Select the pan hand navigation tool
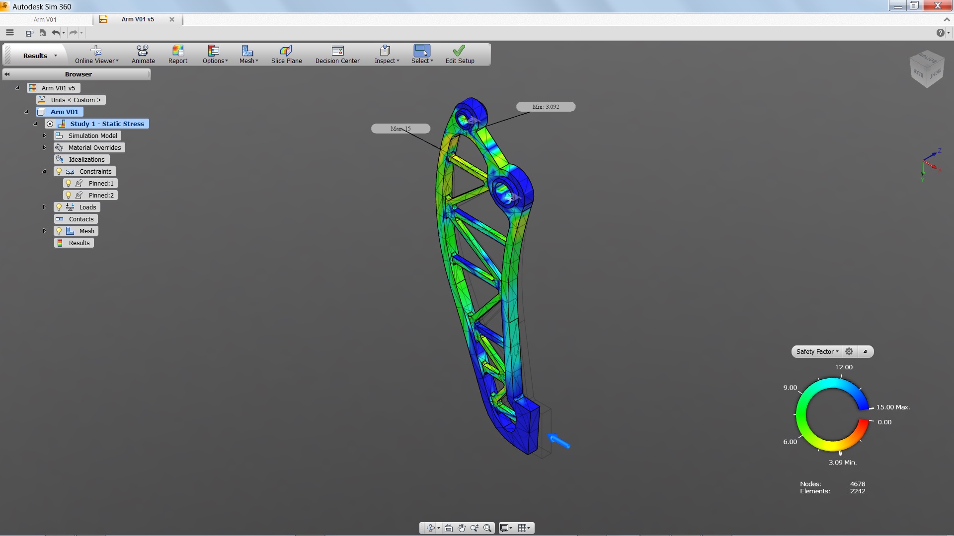This screenshot has height=536, width=954. [462, 528]
